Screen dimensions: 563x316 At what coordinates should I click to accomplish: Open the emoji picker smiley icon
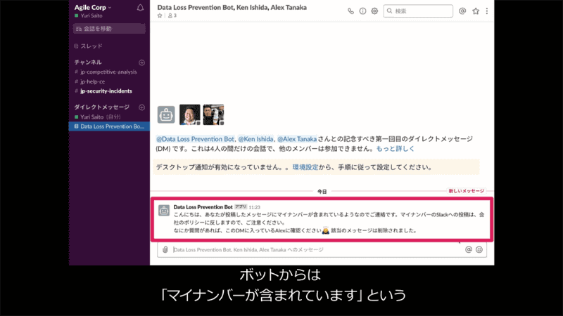[479, 250]
